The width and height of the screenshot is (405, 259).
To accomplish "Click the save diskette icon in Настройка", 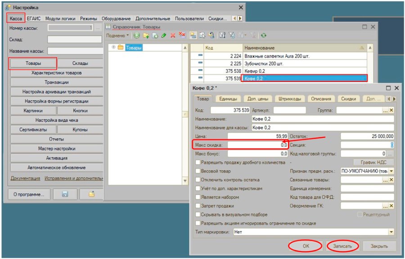I will tap(65, 194).
